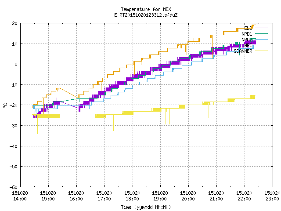Click the y-axis value -40
Image resolution: width=281 pixels, height=211 pixels.
14,146
